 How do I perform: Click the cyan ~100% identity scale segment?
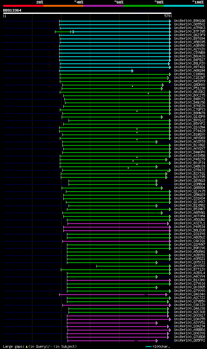(x=184, y=6)
